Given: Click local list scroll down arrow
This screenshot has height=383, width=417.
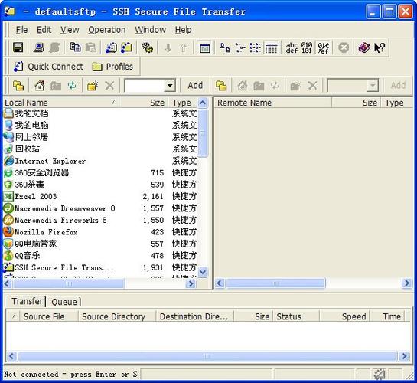Looking at the screenshot, I should click(203, 272).
